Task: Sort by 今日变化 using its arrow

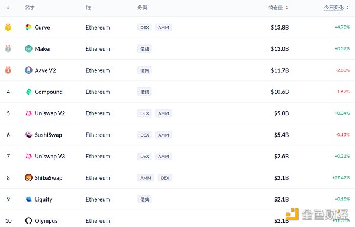Action: (347, 8)
